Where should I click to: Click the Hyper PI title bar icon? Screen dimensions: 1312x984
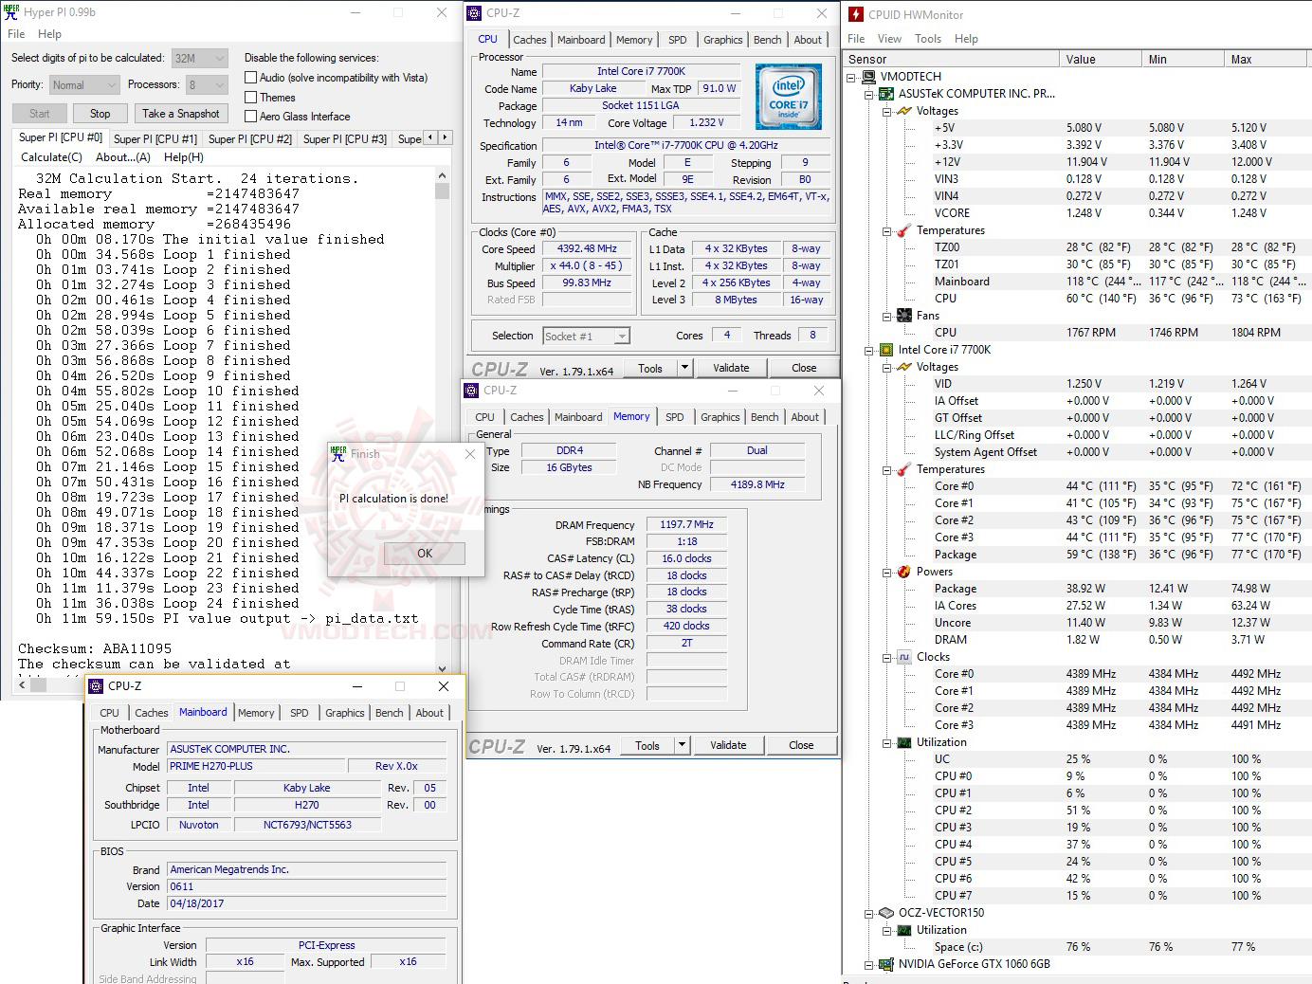pos(11,11)
